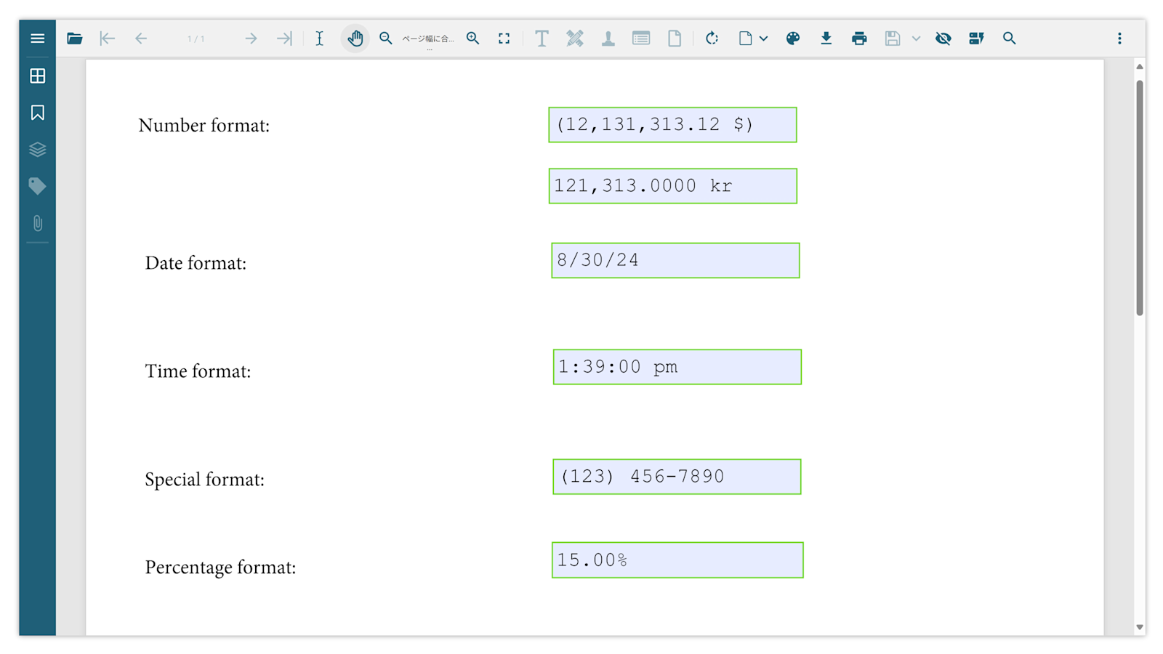Rotate the page view

point(712,39)
